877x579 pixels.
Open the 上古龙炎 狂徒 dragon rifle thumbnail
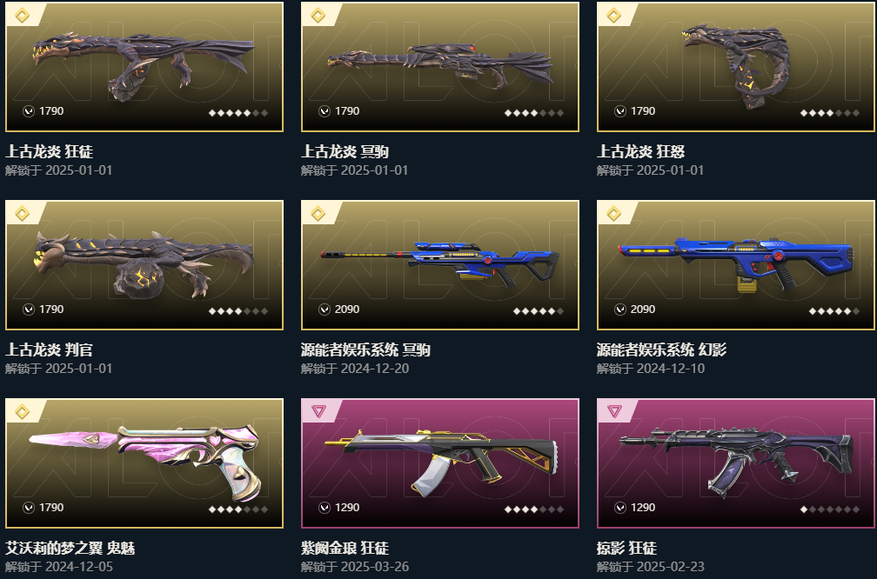[144, 66]
